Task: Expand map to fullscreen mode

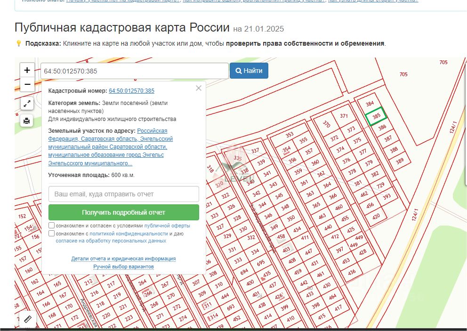Action: pyautogui.click(x=27, y=104)
